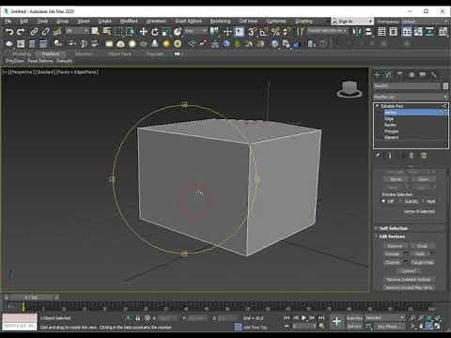
Task: Activate the Select and Move tool
Action: [144, 32]
